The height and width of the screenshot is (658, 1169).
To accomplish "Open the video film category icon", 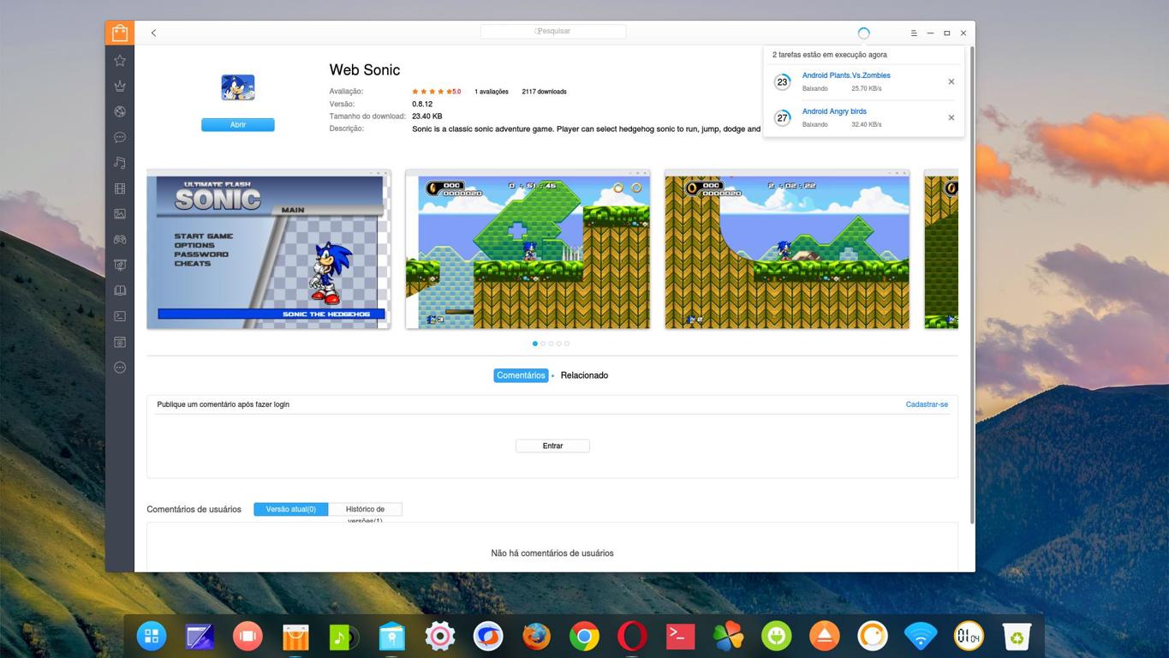I will (120, 188).
